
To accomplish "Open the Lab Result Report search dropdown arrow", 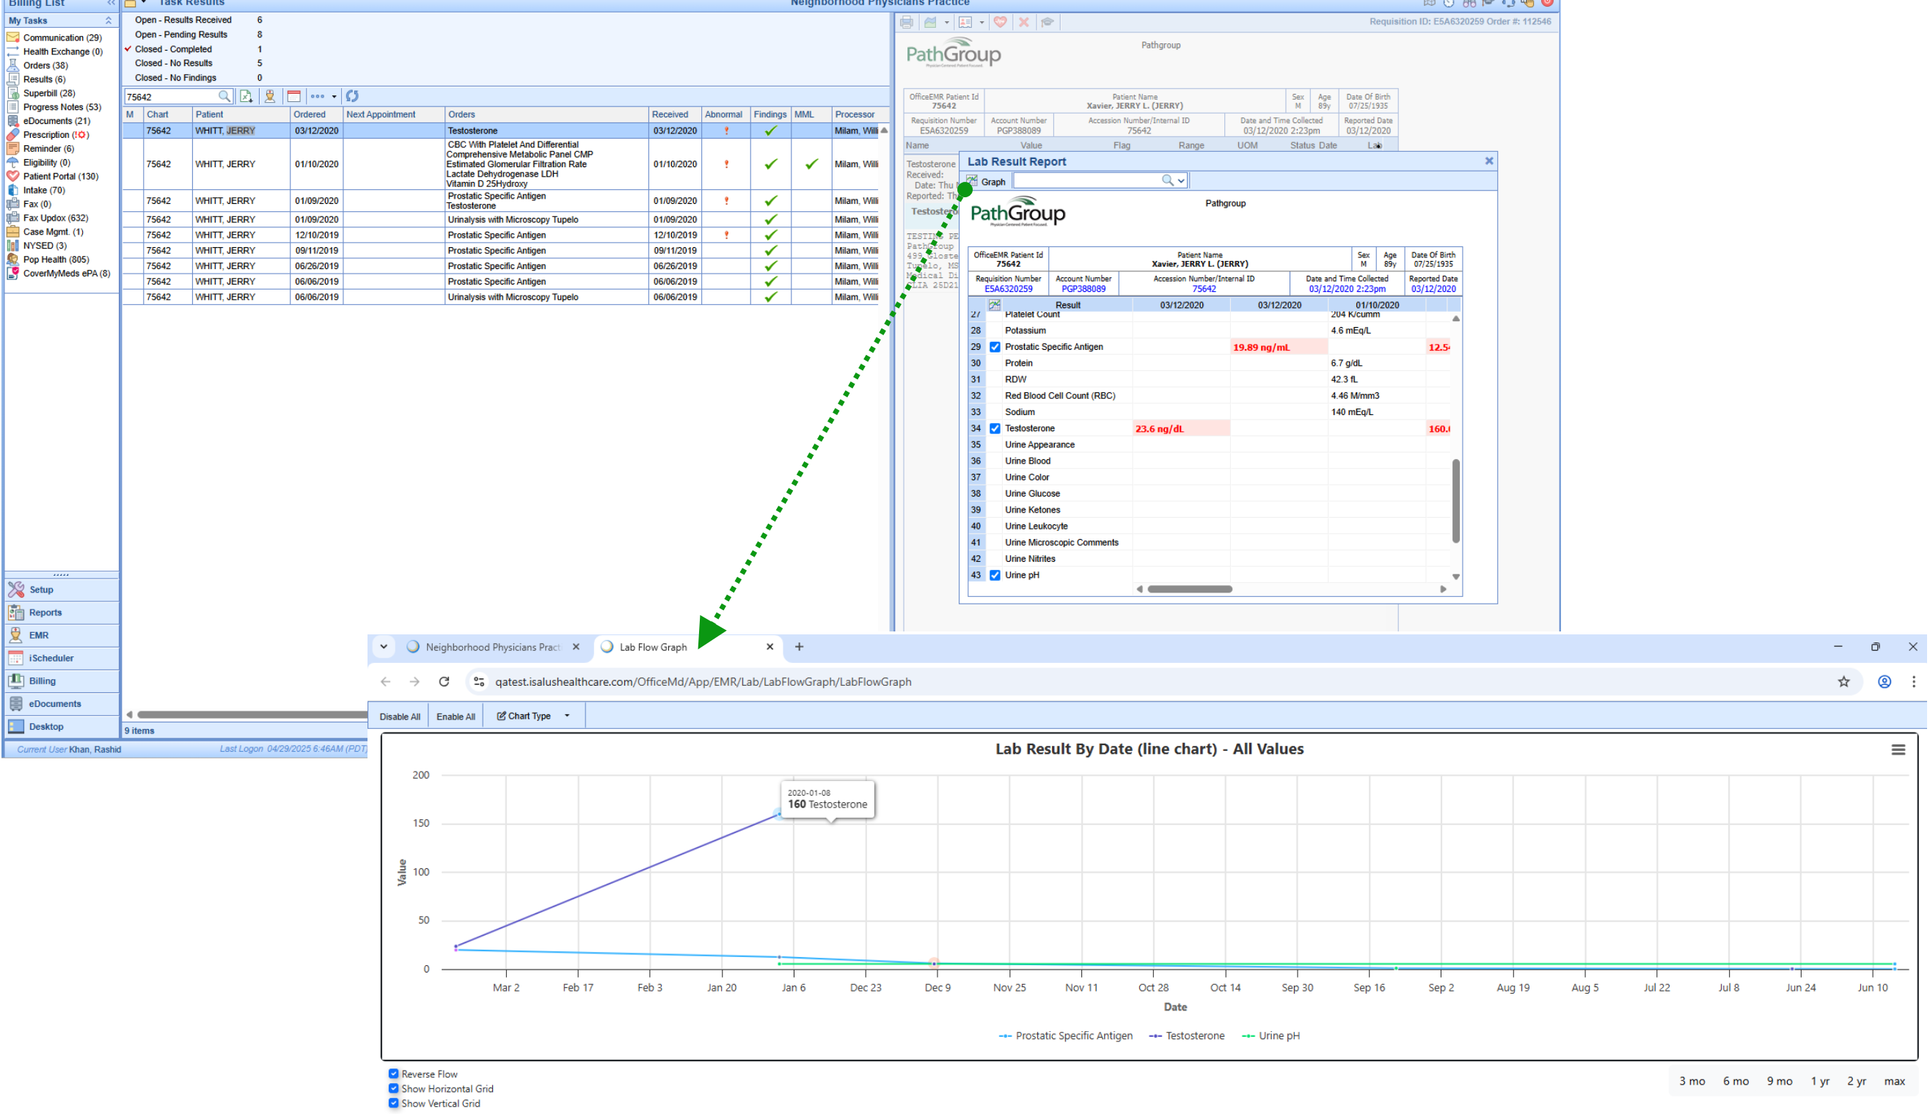I will tap(1182, 180).
